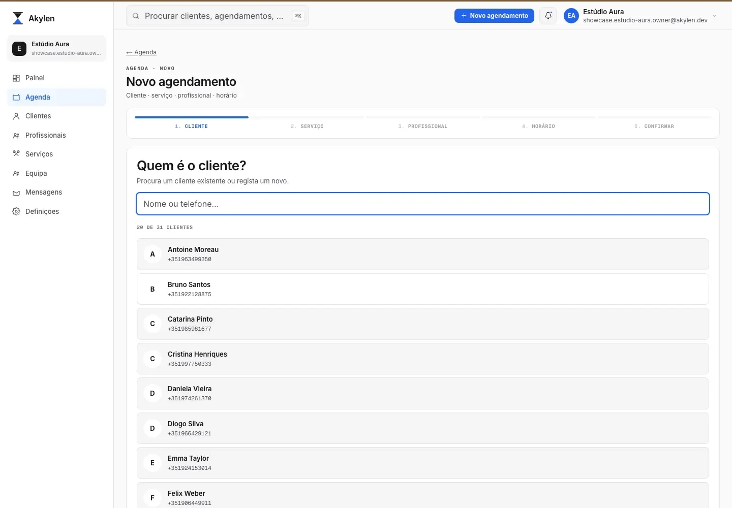Image resolution: width=732 pixels, height=508 pixels.
Task: Select step 1 Cliente tab
Action: click(192, 123)
